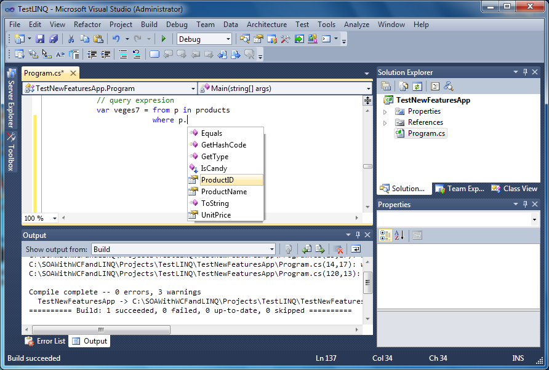
Task: Toggle auto-hide pin on Output panel
Action: coord(358,235)
